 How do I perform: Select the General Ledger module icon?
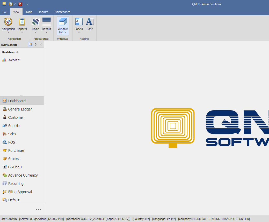(x=5, y=109)
